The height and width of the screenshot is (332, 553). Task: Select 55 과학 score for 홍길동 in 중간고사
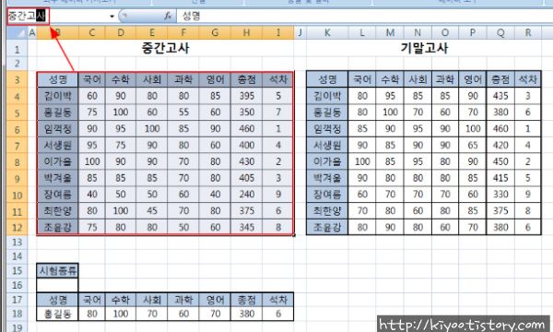183,113
